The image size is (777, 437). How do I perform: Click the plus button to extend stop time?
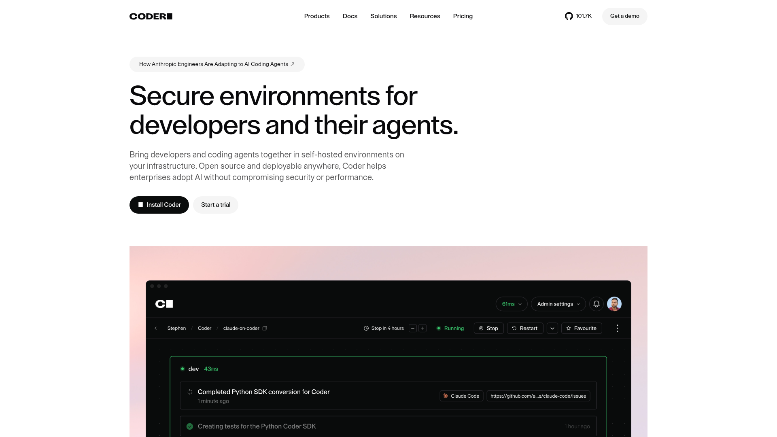tap(422, 328)
